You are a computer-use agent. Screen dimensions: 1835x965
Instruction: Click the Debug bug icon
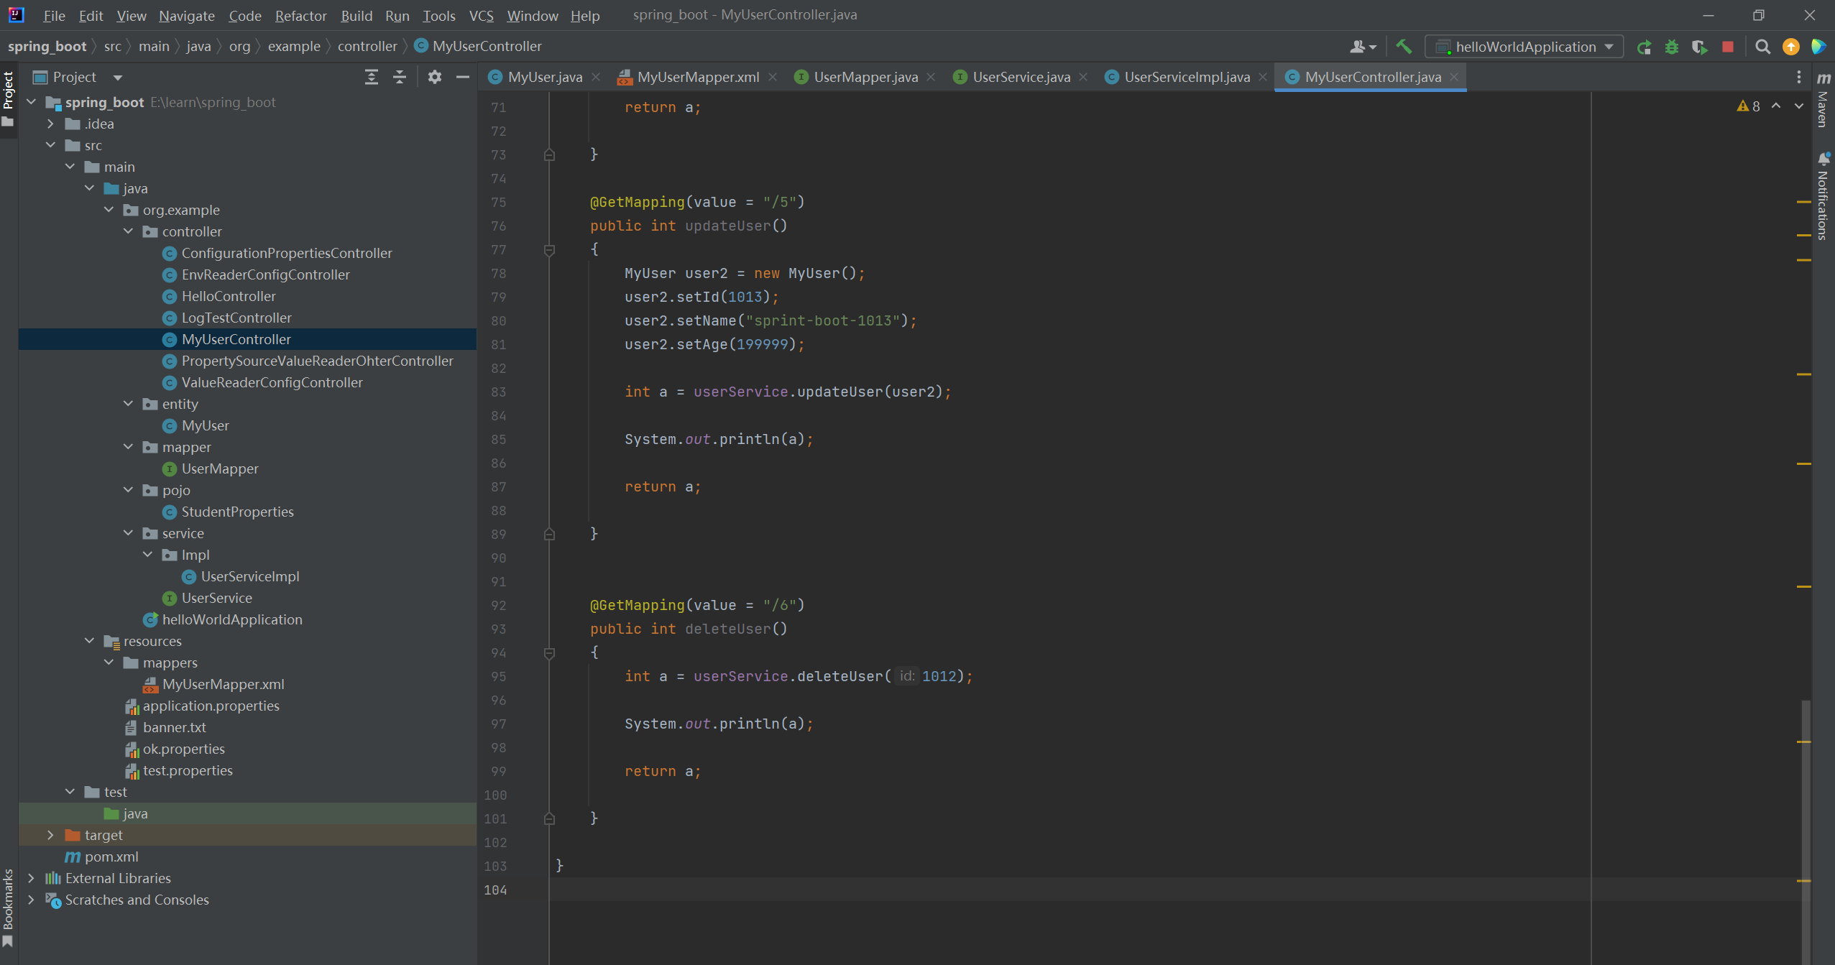(1672, 47)
